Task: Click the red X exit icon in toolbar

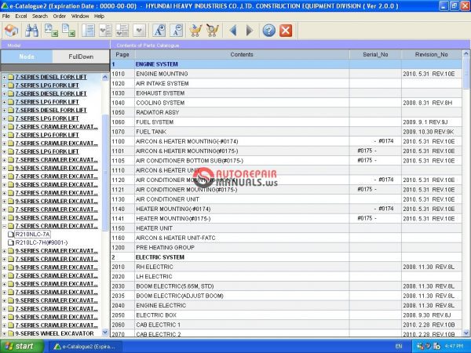Action: point(286,31)
